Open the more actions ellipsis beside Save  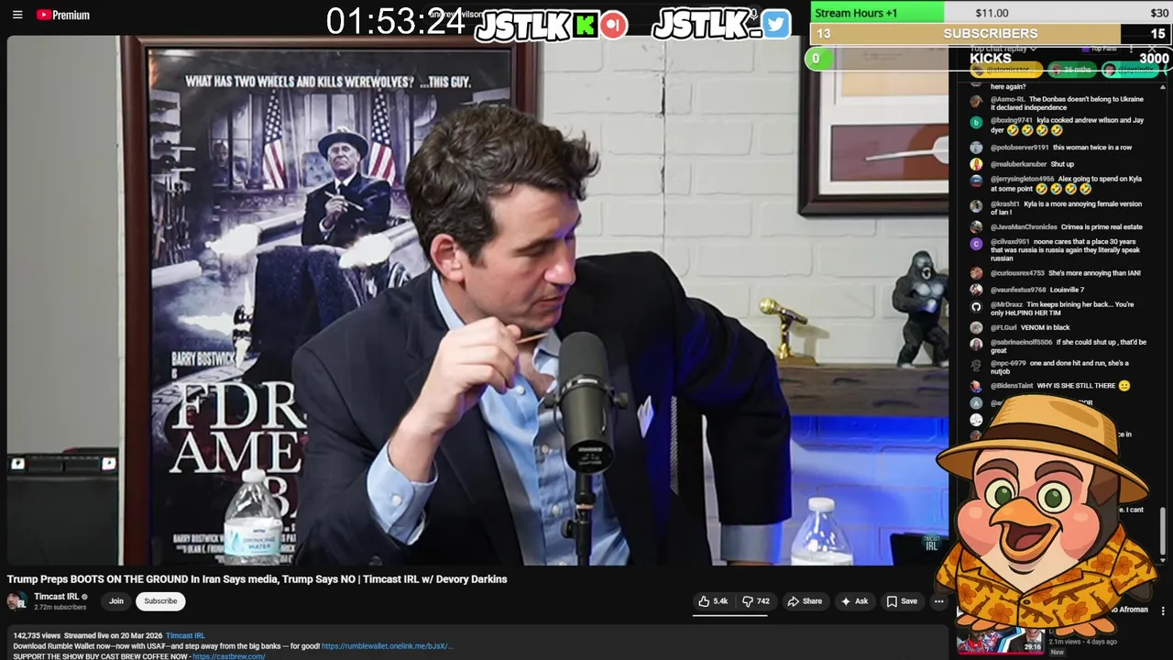pos(938,601)
